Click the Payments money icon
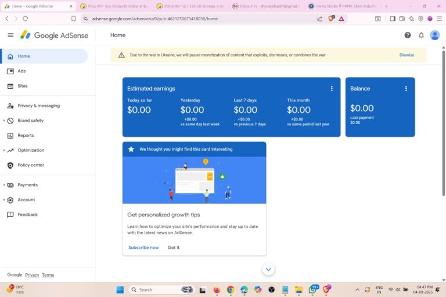446x297 pixels. (10, 185)
